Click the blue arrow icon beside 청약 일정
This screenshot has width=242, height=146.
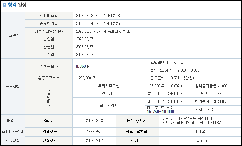pyautogui.click(x=4, y=5)
